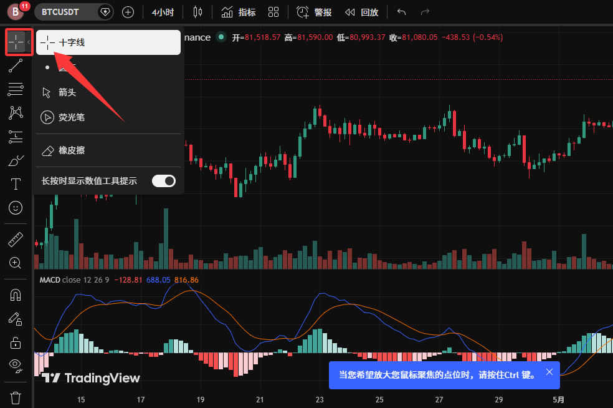The width and height of the screenshot is (613, 408).
Task: Open the BTCUSDT symbol search
Action: [60, 12]
